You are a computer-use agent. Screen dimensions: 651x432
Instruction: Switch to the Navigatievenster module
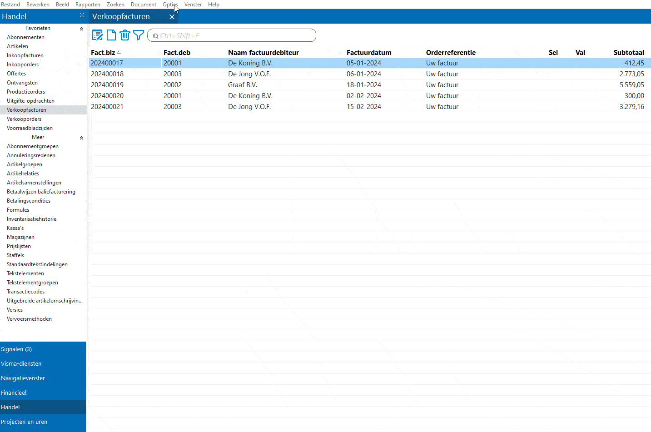point(43,378)
